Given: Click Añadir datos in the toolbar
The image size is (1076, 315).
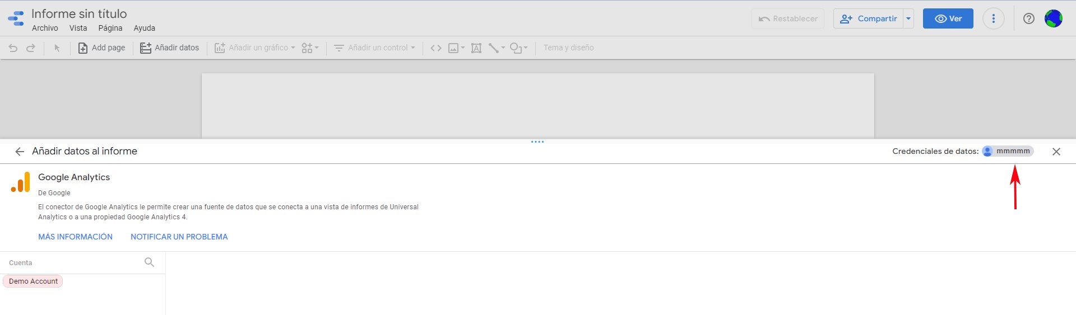Looking at the screenshot, I should [x=169, y=48].
